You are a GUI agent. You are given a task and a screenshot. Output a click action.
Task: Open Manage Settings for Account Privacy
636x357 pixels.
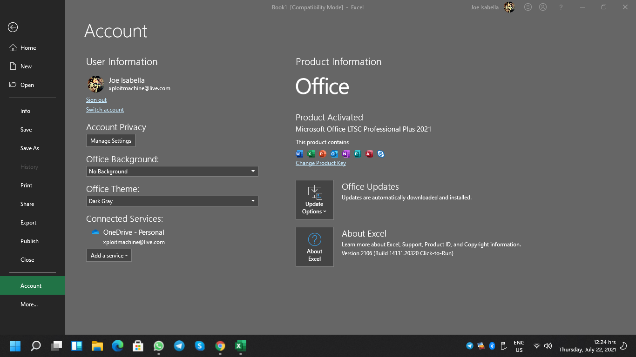click(x=111, y=141)
